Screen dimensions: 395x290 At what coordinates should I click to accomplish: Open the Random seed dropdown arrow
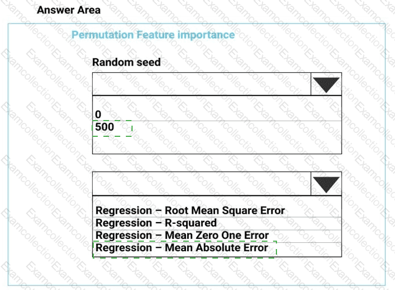click(326, 84)
